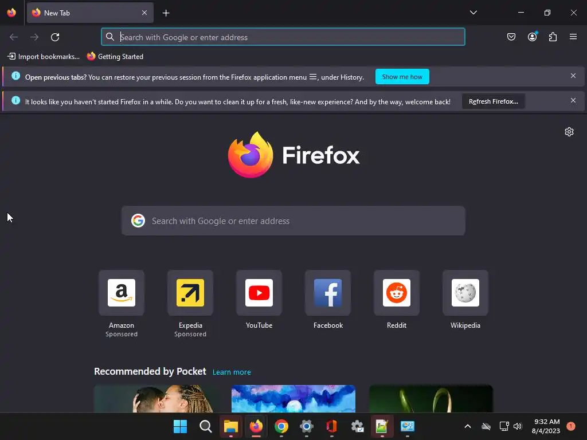587x440 pixels.
Task: Open the clock showing 9:32 AM
Action: [546, 426]
